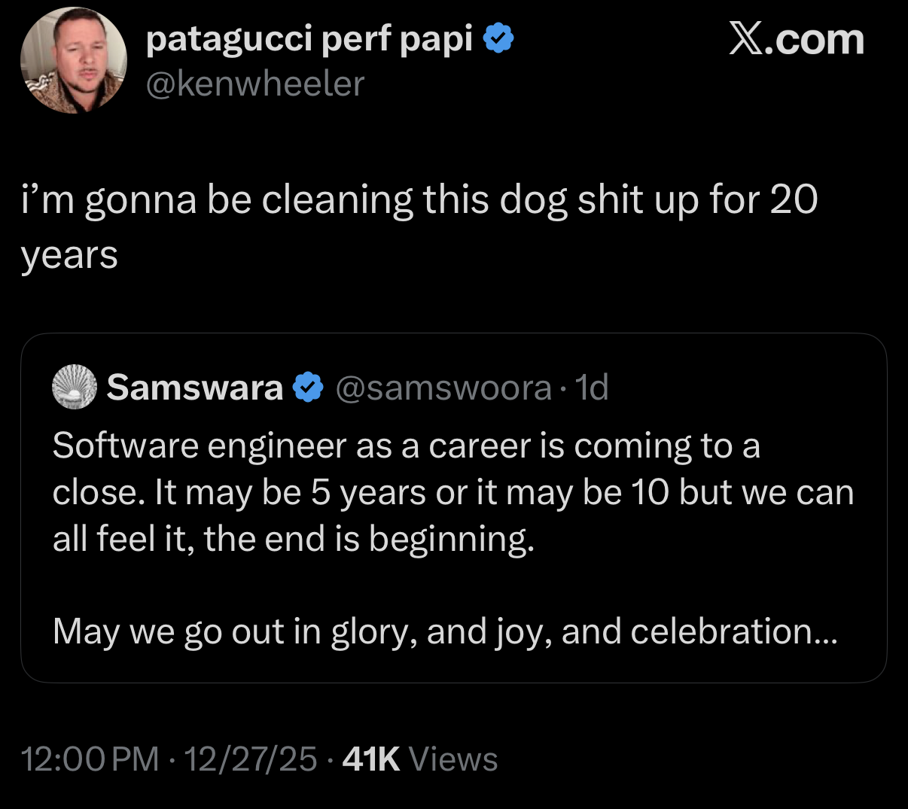The width and height of the screenshot is (908, 809).
Task: Click the quoted line starting "Software engineer"
Action: (406, 446)
